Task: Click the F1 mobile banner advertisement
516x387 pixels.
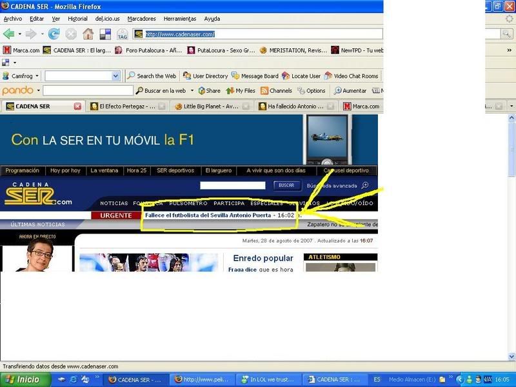Action: pyautogui.click(x=189, y=139)
